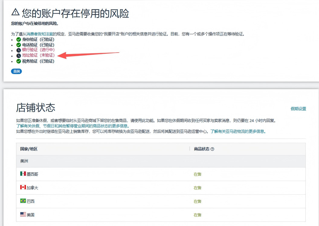Viewport: 319px width, 226px height.
Task: Open the 假期设置 link
Action: [298, 109]
